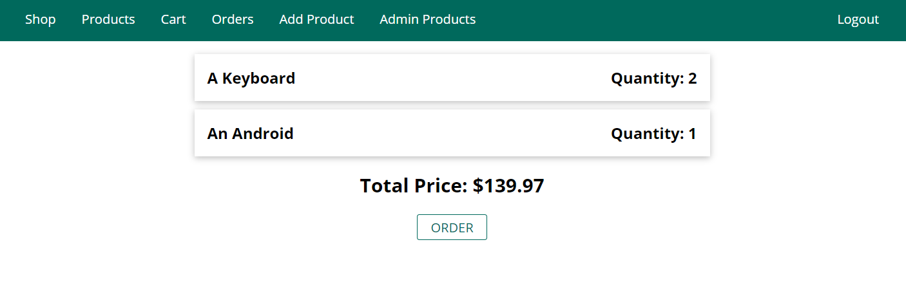Viewport: 906px width, 296px height.
Task: View the Orders page
Action: 233,19
